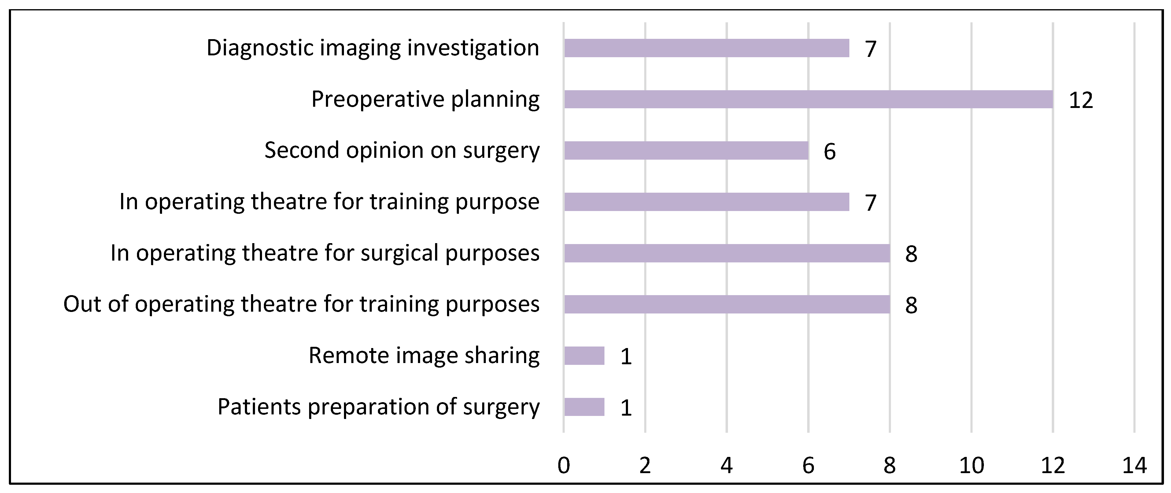
Task: Click the Second opinion on surgery bar
Action: pos(686,150)
